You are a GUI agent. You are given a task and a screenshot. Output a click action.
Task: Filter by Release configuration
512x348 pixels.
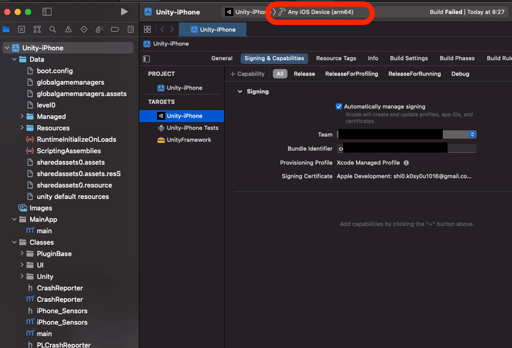305,74
